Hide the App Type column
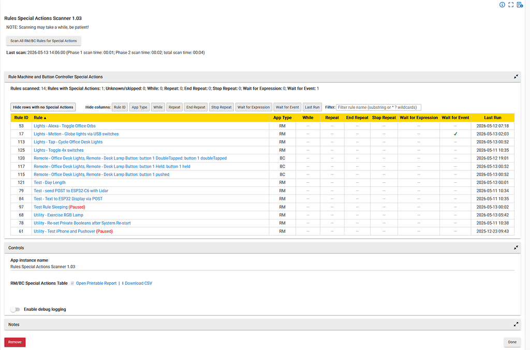Screen dimensions: 530x350 139,107
